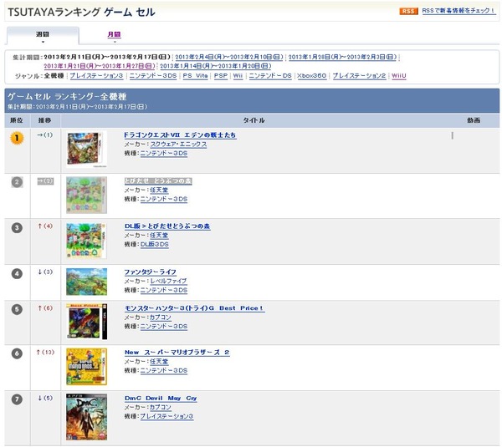
Task: Select the 週間 weekly tab
Action: pos(43,36)
